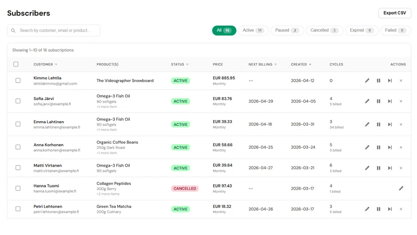
Task: Check the box for Sofia Järvi
Action: [x=18, y=101]
